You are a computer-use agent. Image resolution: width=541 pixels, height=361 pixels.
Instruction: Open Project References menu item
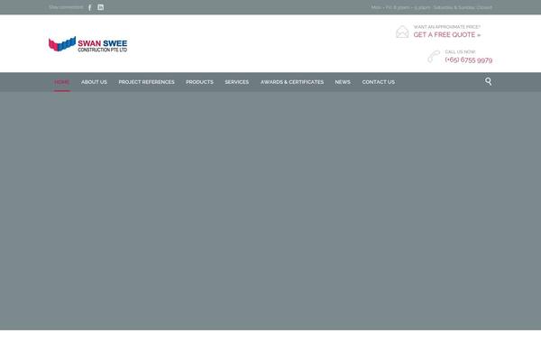click(x=147, y=82)
